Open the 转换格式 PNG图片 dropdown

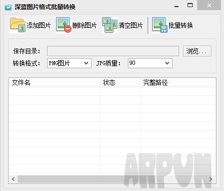click(69, 63)
